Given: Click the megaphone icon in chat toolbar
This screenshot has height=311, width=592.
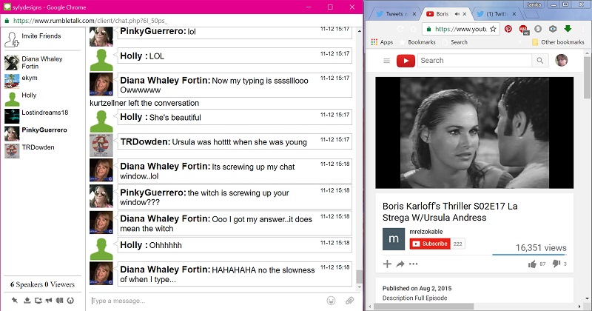Looking at the screenshot, I should 49,301.
